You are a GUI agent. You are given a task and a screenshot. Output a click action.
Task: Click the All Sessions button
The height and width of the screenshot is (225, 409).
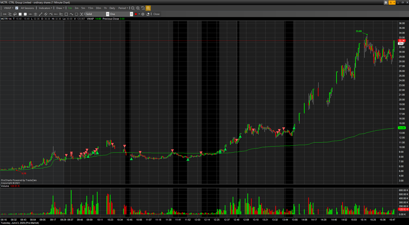(x=27, y=8)
